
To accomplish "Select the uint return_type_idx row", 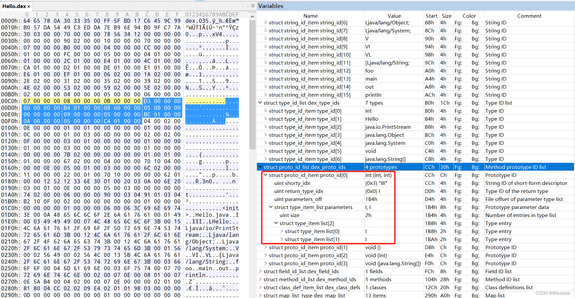I will tap(416, 191).
